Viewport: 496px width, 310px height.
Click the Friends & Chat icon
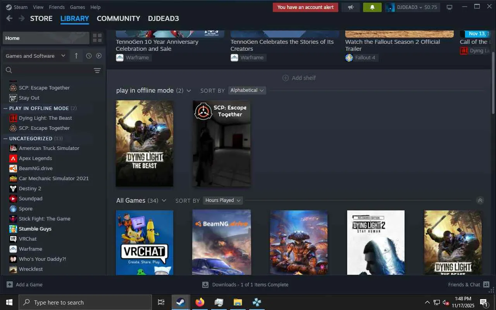[x=486, y=284]
